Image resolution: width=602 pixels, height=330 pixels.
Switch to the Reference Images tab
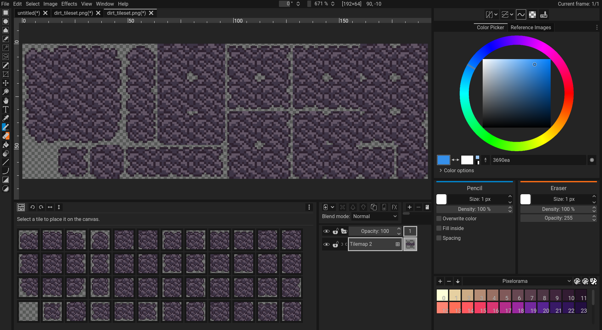530,27
